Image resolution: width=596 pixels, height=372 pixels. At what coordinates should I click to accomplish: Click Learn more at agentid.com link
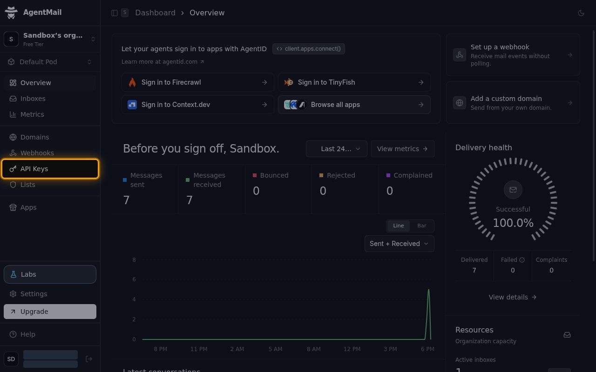point(163,61)
